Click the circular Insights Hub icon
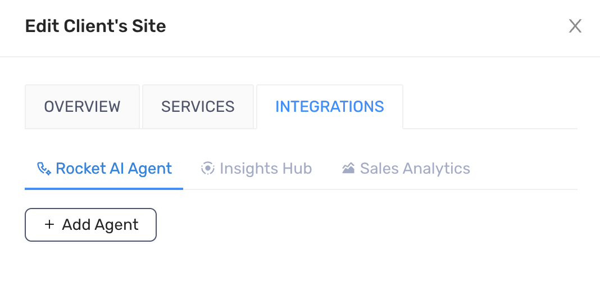600x308 pixels. pos(208,169)
